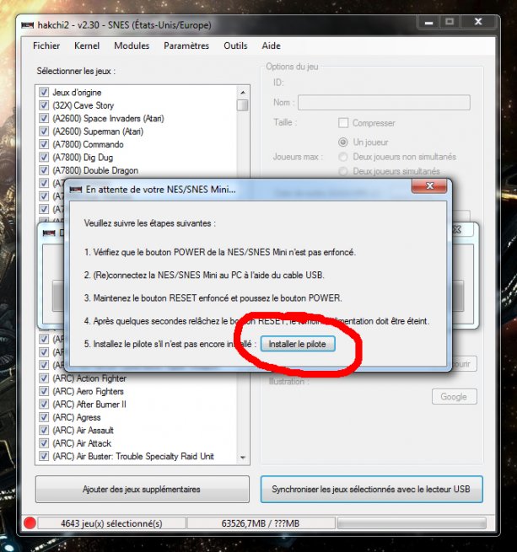Image resolution: width=517 pixels, height=552 pixels.
Task: Uncheck (A7800) Commando checkbox
Action: [44, 144]
